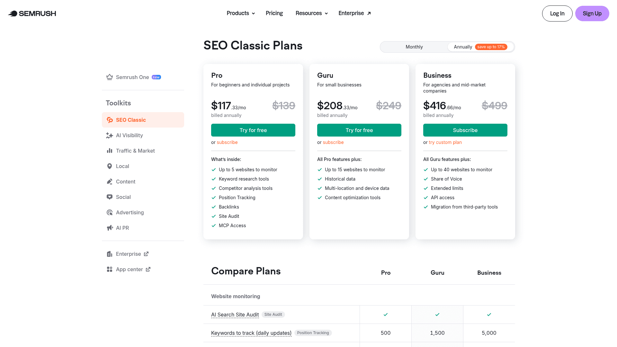617x347 pixels.
Task: Select the SEO Classic toolkit icon
Action: coord(110,120)
